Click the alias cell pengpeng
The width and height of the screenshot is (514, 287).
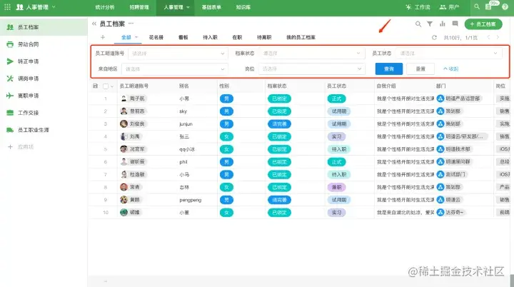click(191, 200)
